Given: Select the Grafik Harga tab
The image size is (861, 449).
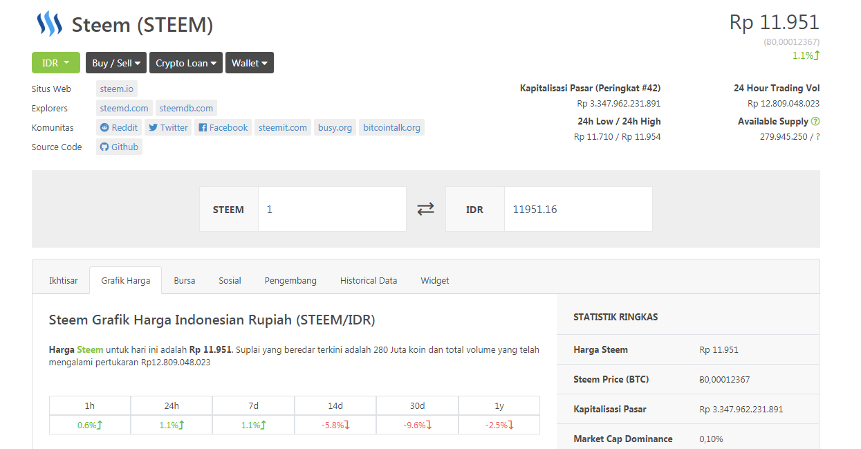Looking at the screenshot, I should pos(126,280).
